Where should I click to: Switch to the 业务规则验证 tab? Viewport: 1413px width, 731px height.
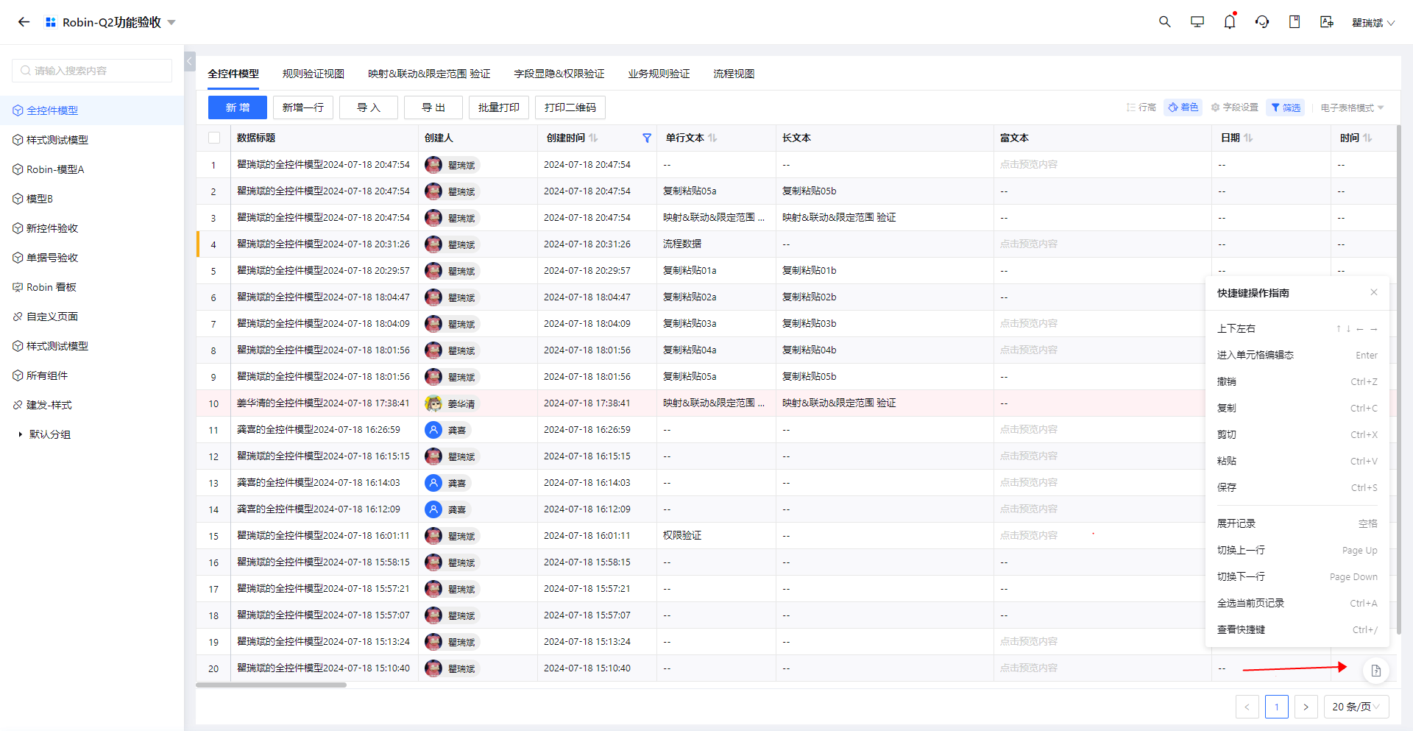click(x=659, y=74)
